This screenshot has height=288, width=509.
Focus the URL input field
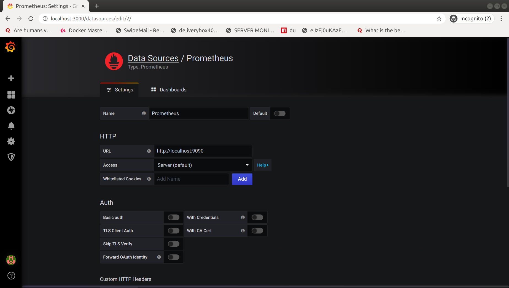click(203, 151)
